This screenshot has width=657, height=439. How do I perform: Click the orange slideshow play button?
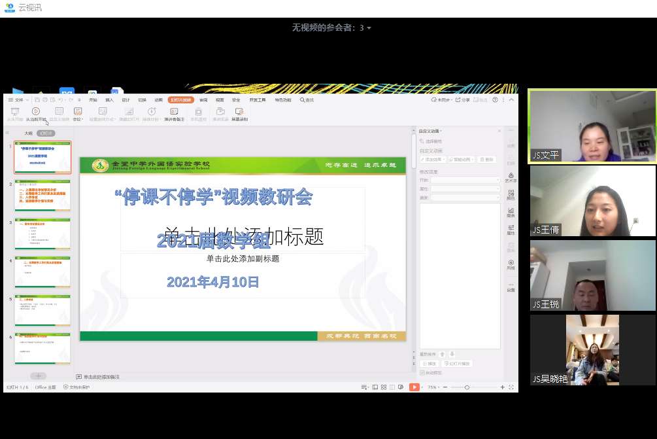tap(414, 387)
